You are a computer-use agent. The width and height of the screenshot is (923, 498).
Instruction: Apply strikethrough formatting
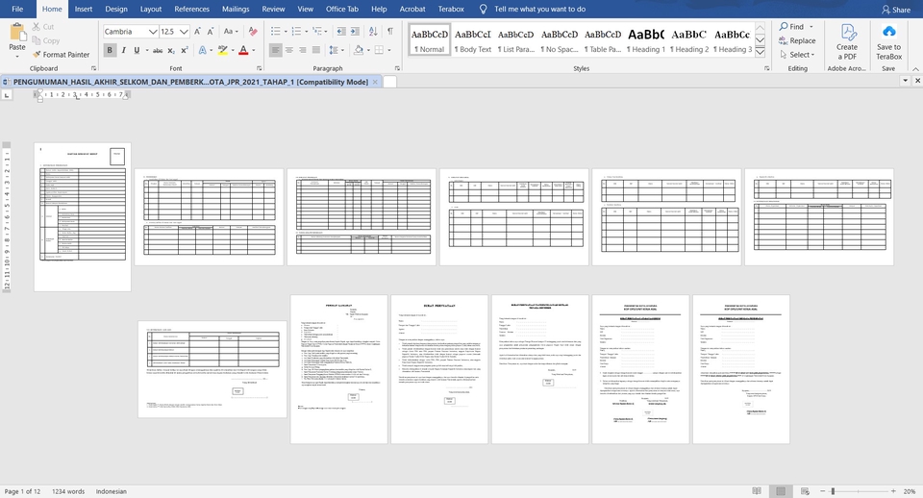tap(157, 51)
